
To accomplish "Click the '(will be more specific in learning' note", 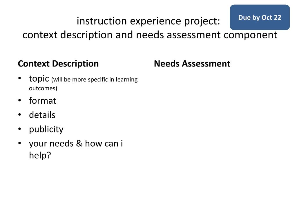I will tap(94, 80).
